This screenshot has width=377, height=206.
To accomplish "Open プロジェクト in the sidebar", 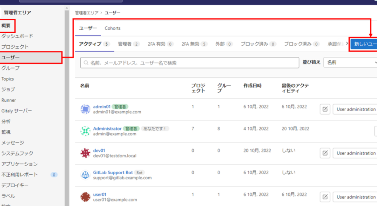I will tap(15, 47).
